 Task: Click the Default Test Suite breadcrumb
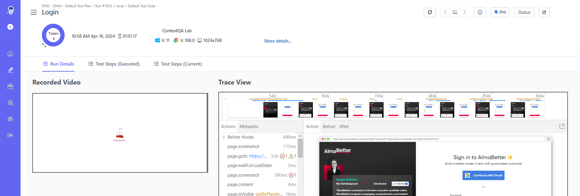141,6
